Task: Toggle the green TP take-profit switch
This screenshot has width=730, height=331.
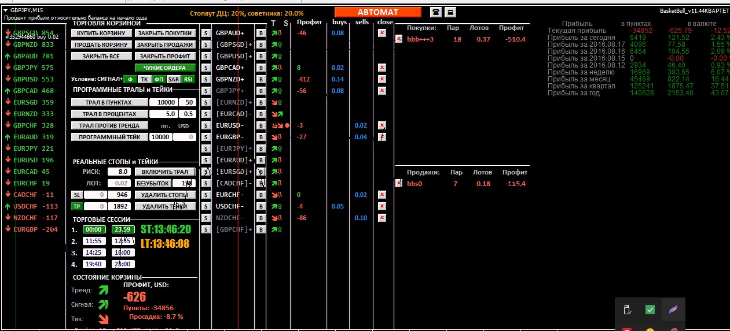Action: [x=76, y=206]
